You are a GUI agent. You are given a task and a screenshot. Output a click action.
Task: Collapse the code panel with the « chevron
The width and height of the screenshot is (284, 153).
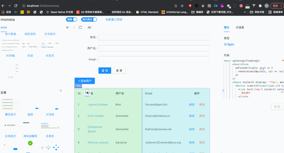point(223,90)
